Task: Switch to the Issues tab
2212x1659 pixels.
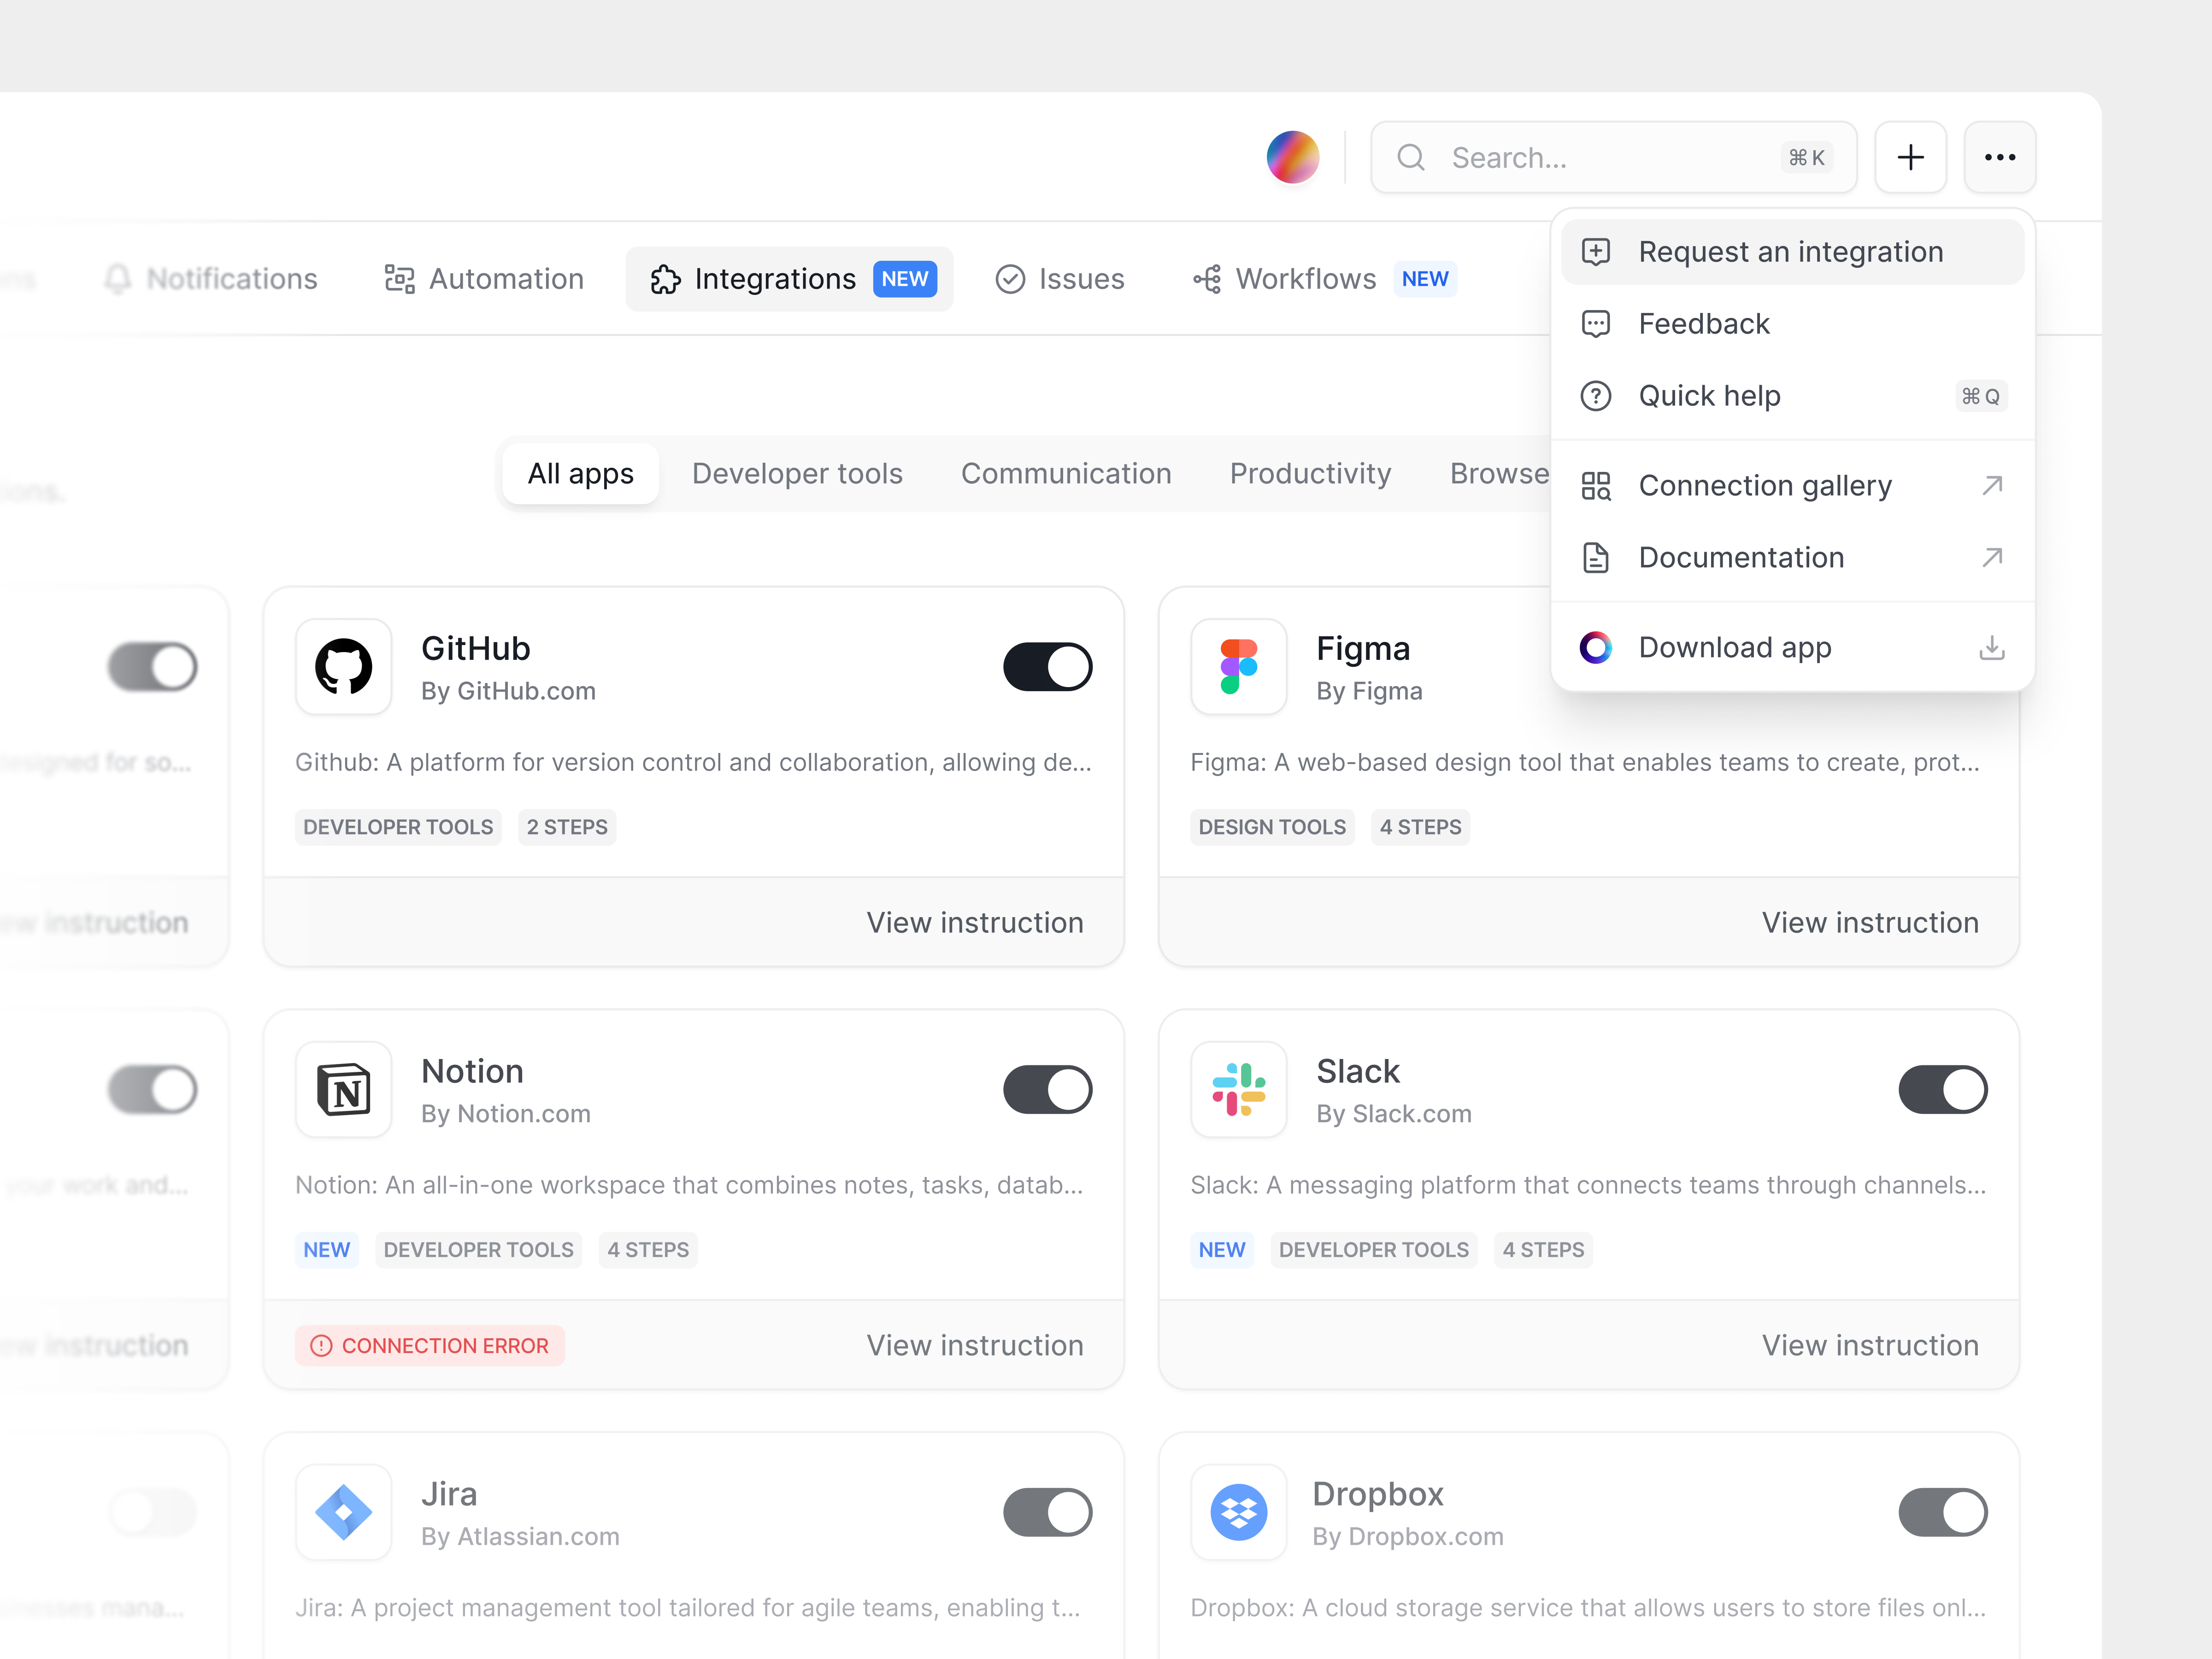Action: [x=1060, y=278]
